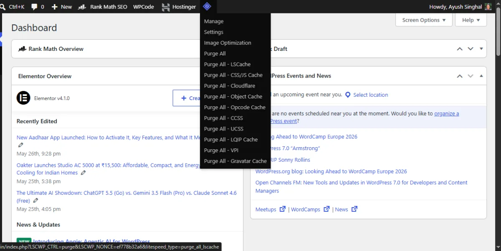Click pencil icon beside New Aadhaar post
501x251 pixels.
21,145
